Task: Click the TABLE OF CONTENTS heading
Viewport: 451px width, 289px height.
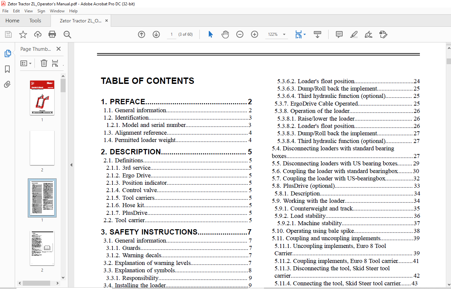Action: click(x=148, y=81)
